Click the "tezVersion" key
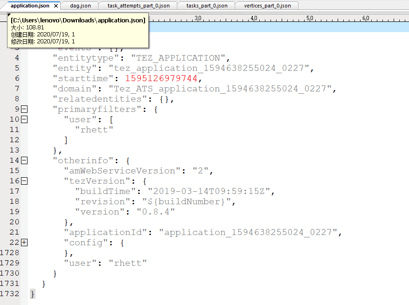Viewport: 409px width, 305px height. [97, 181]
